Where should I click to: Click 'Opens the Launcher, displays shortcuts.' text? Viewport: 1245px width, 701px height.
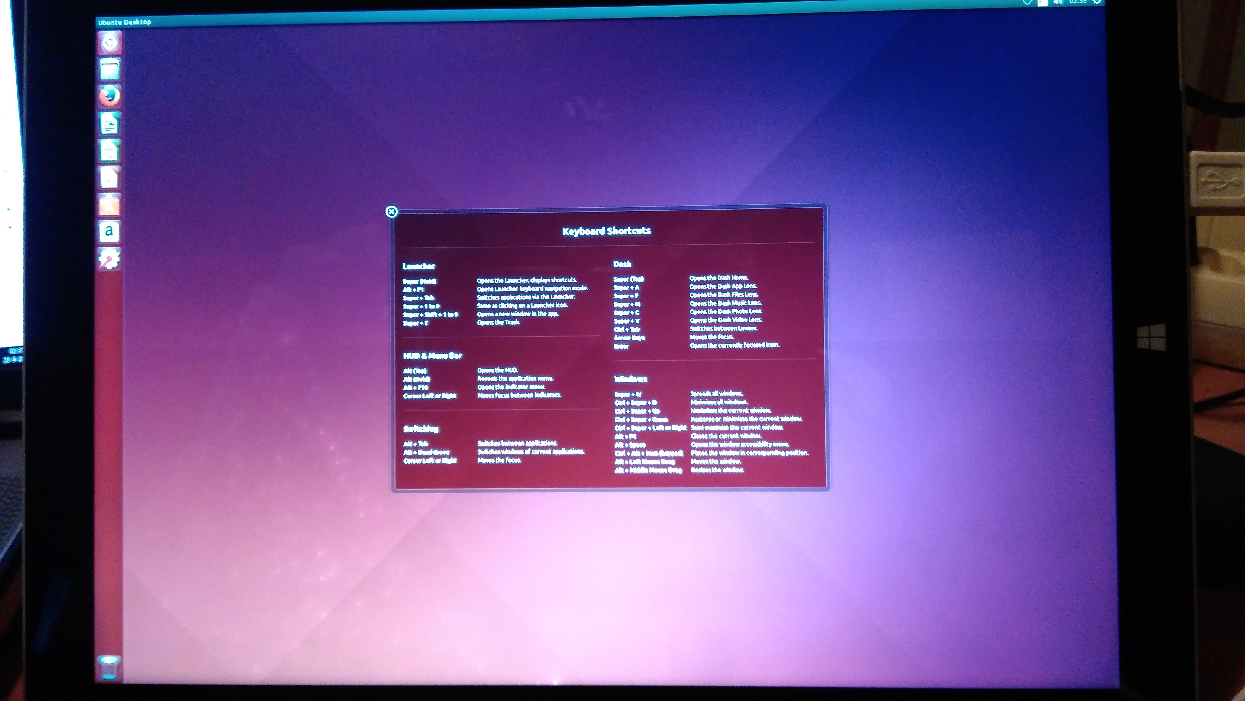click(527, 280)
